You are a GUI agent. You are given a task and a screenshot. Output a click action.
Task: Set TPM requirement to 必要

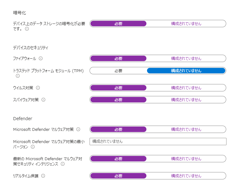(118, 71)
